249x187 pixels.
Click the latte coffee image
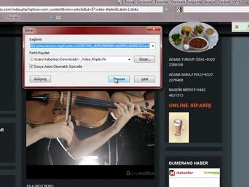pyautogui.click(x=179, y=127)
